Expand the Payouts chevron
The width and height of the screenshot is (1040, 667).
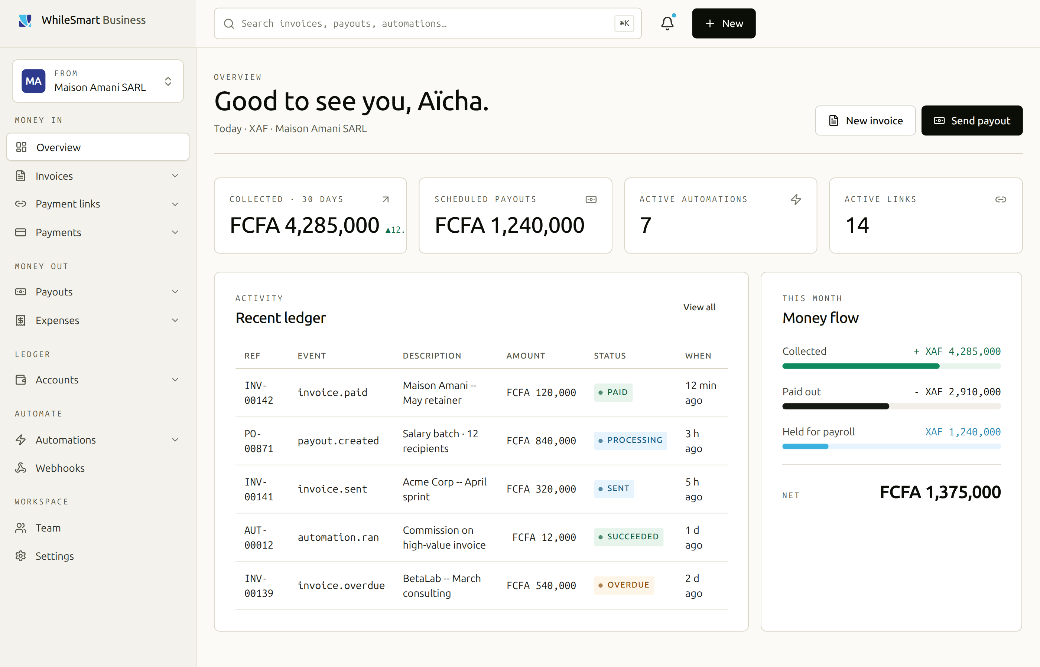[x=175, y=291]
